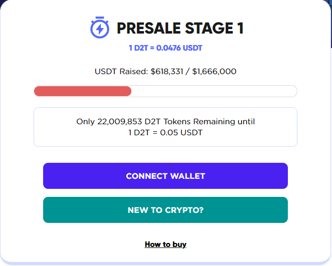Open the How to buy link
This screenshot has height=266, width=332.
(165, 244)
